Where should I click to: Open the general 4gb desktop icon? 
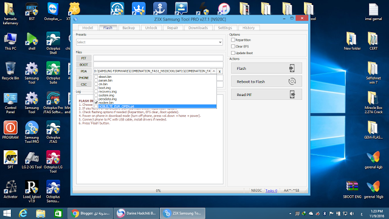[x=373, y=160]
